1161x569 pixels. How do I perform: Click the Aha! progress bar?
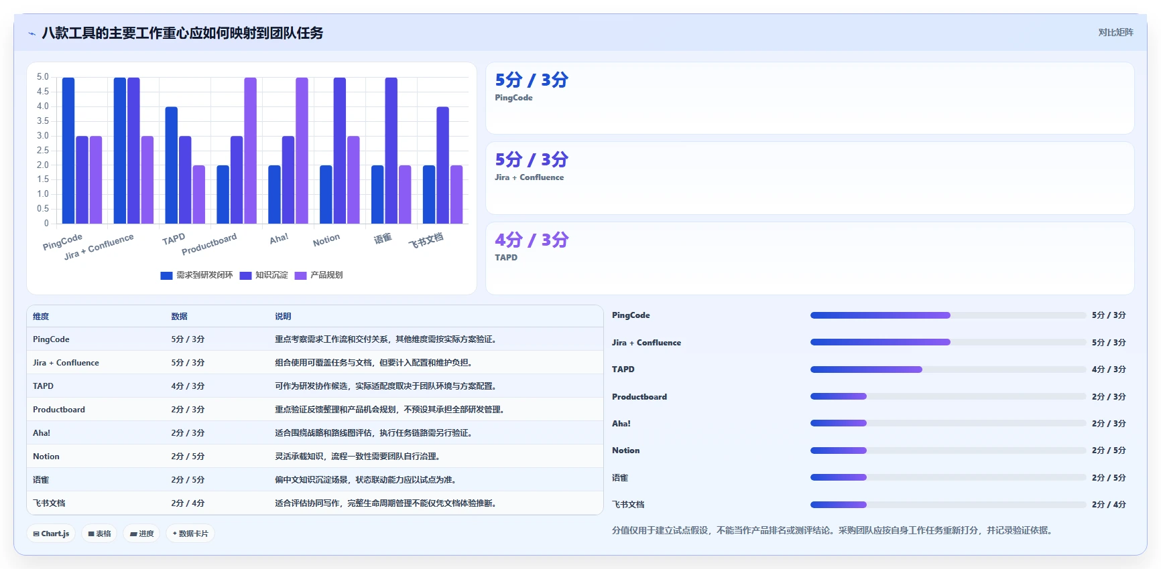click(x=948, y=423)
